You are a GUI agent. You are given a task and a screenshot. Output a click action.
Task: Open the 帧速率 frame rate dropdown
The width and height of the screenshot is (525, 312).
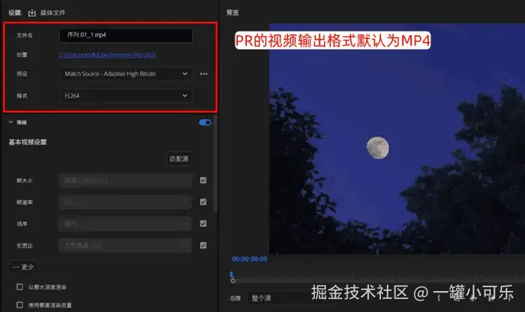point(125,202)
